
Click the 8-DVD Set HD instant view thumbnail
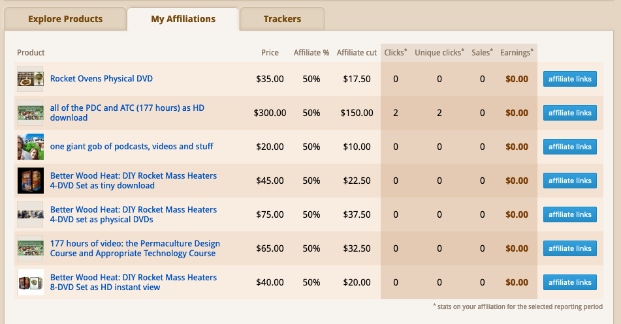tap(30, 282)
